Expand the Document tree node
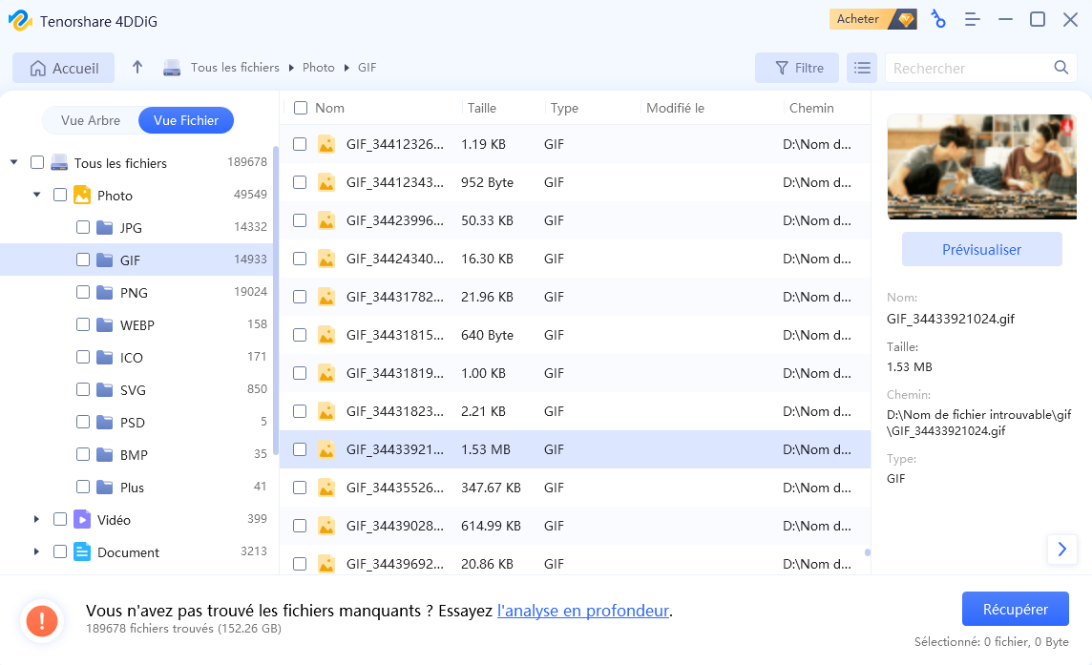The image size is (1092, 665). (36, 552)
